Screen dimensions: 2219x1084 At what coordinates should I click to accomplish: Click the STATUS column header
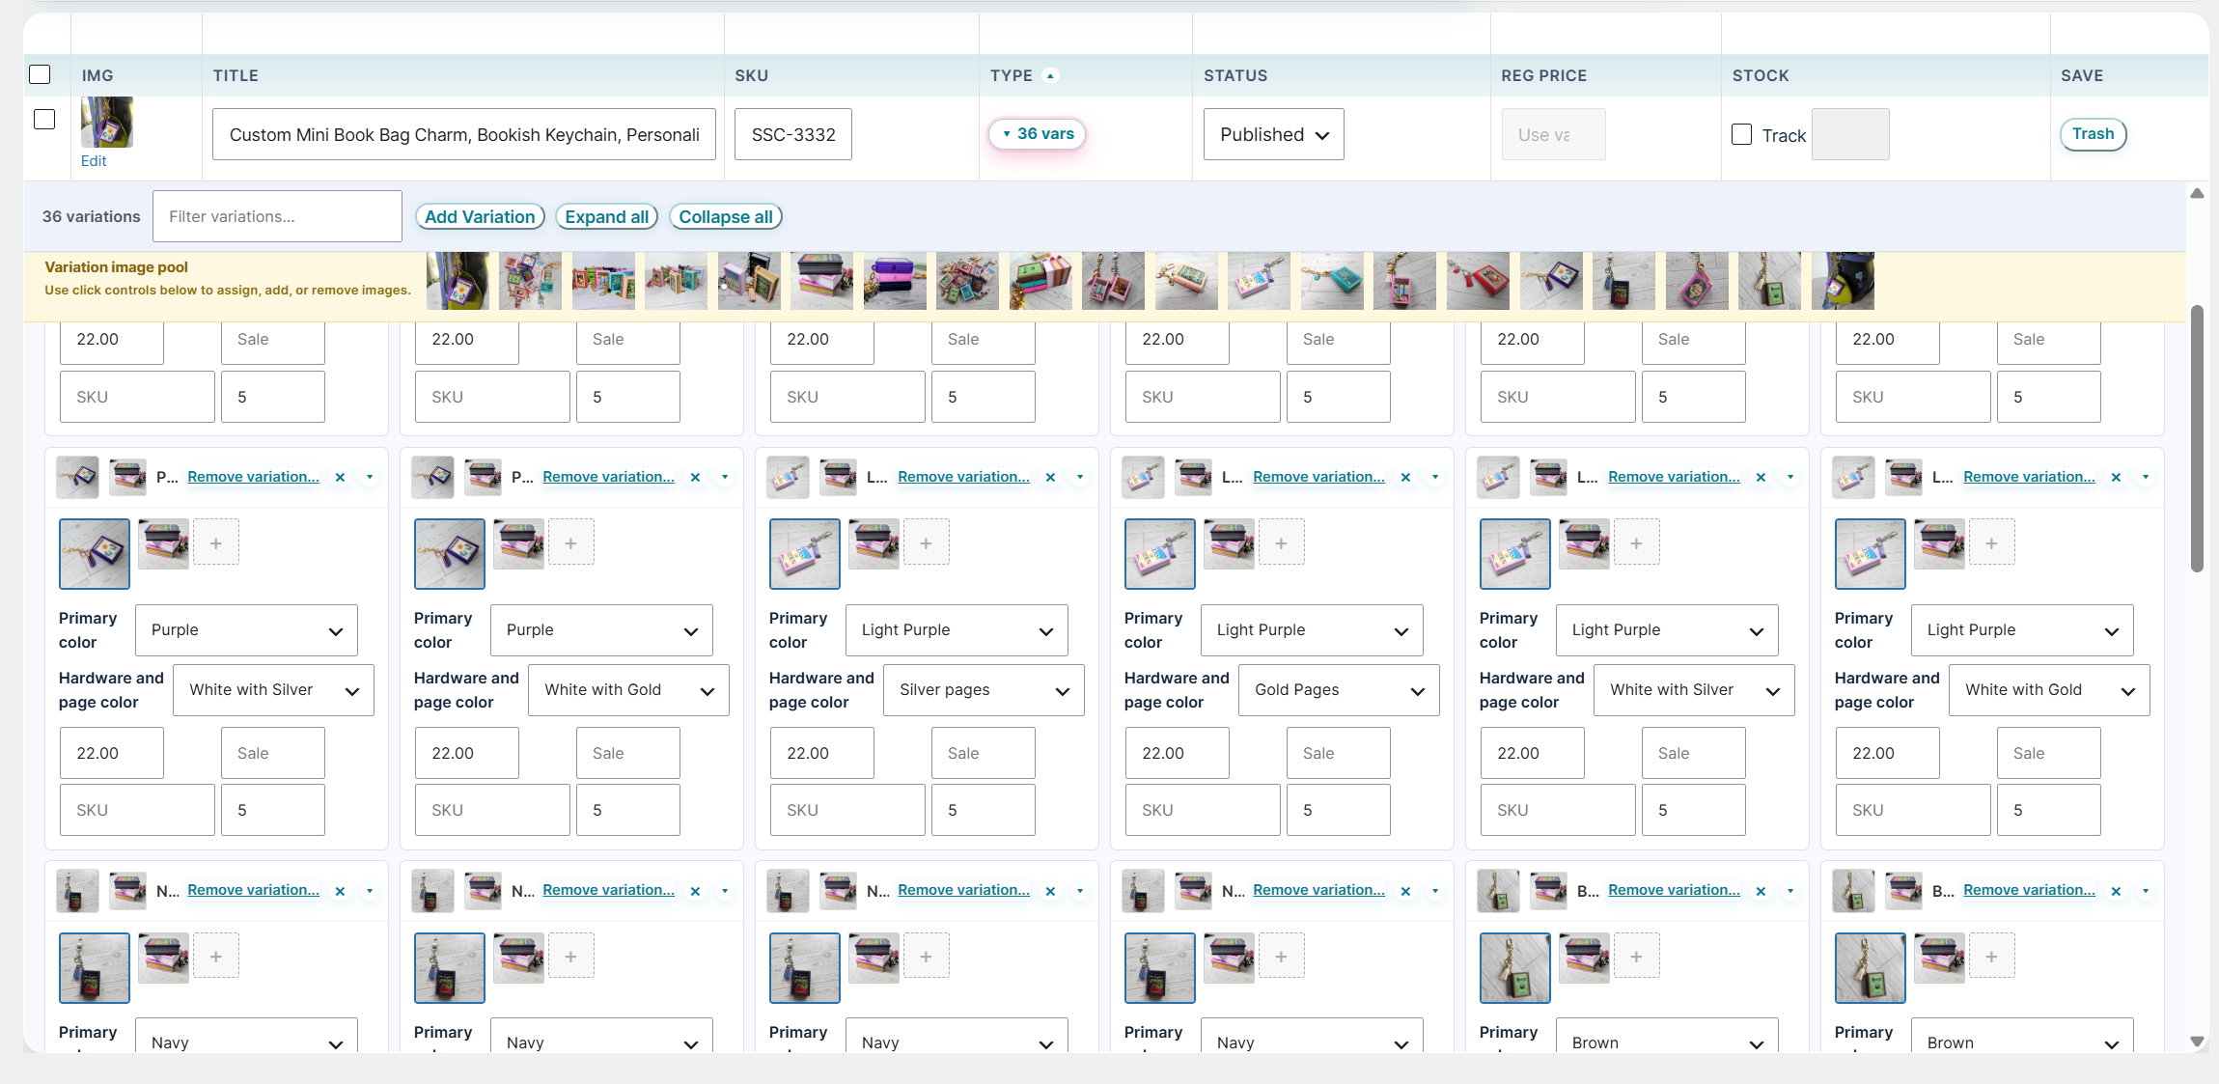(x=1235, y=75)
